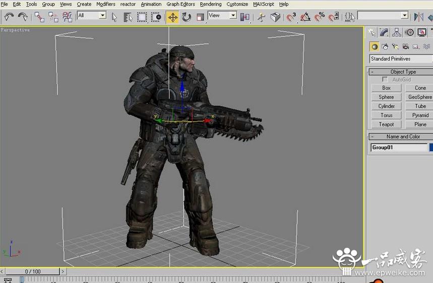Open the Select by Name list tool
Image resolution: width=433 pixels, height=283 pixels.
(x=128, y=18)
